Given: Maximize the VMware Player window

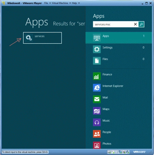Looking at the screenshot, I should tap(146, 3).
